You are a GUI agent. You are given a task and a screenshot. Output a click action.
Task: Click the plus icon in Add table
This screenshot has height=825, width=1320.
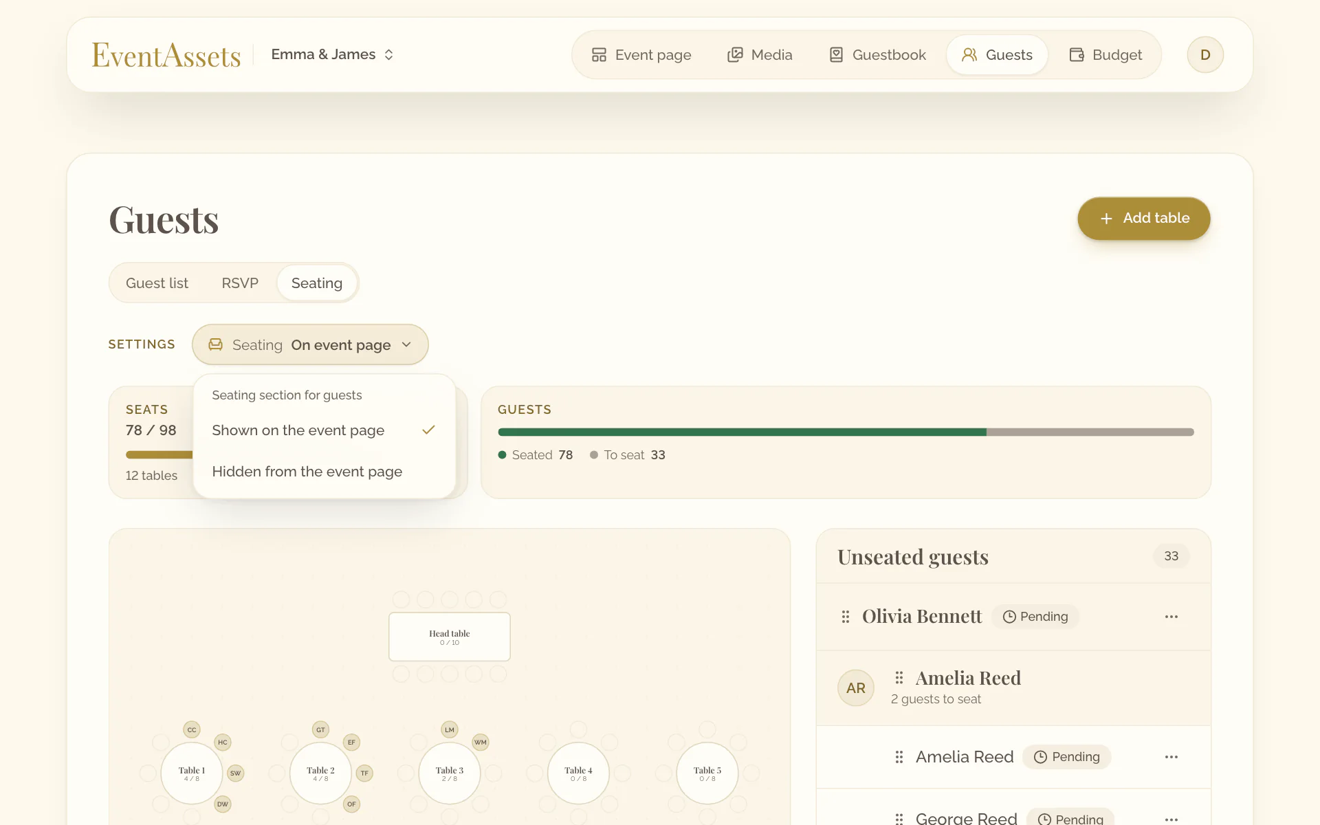pos(1106,219)
